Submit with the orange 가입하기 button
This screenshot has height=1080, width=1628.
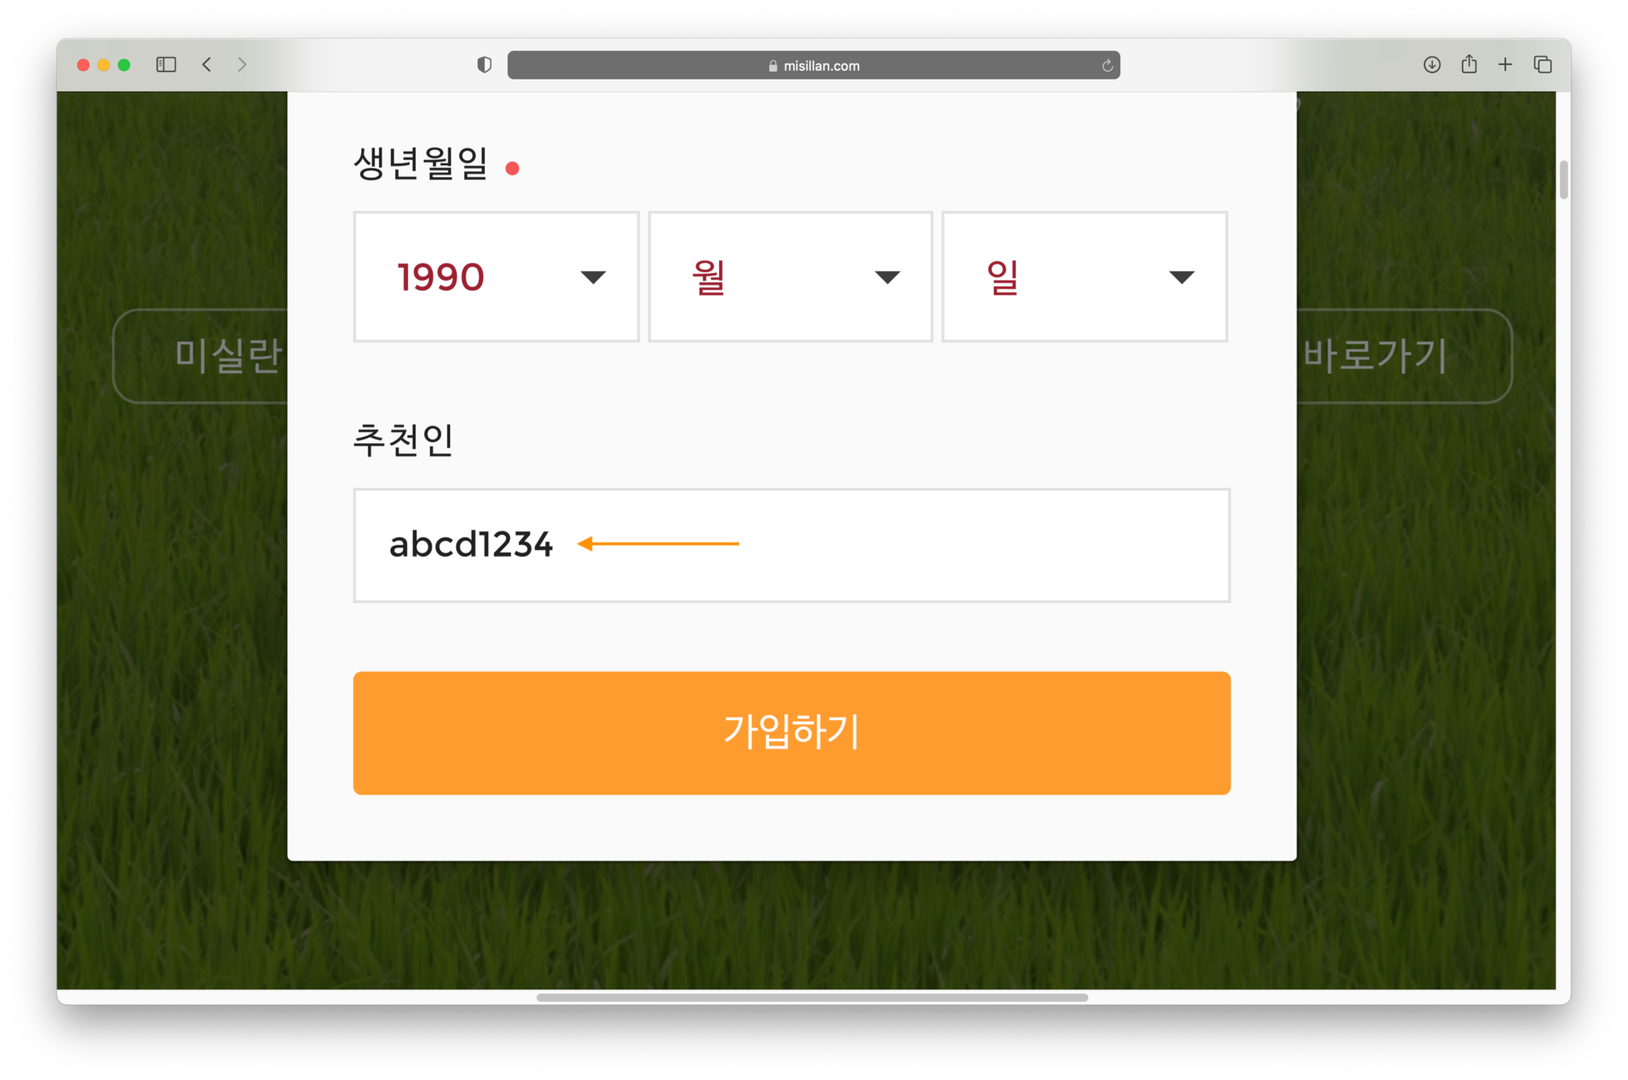[792, 732]
